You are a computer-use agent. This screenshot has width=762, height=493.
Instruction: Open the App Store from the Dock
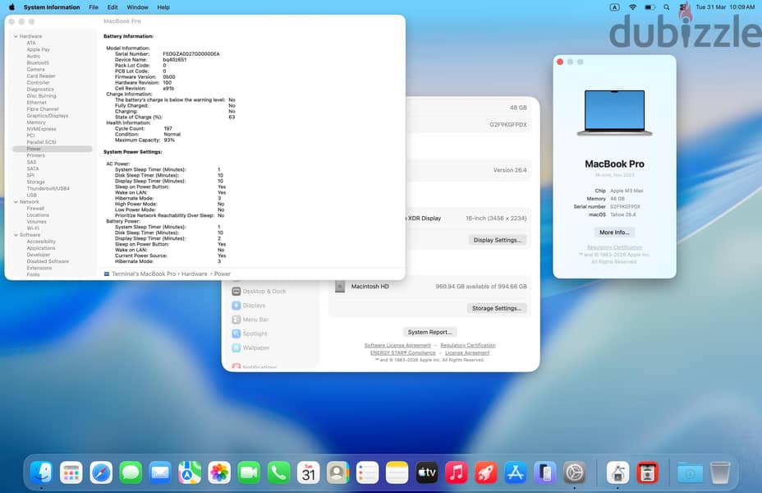[515, 472]
